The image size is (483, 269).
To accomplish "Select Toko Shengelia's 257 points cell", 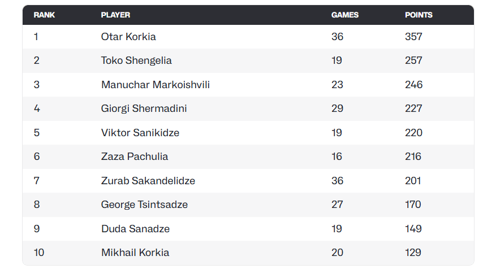I will (413, 60).
